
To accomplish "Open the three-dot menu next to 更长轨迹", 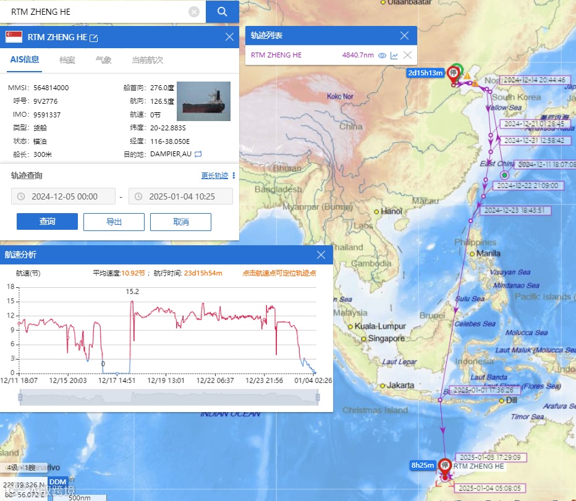I will coord(234,175).
